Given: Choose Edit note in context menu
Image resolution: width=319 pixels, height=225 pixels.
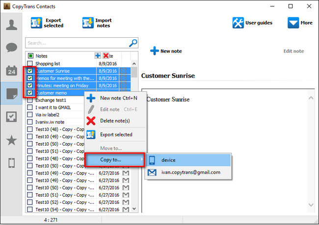Looking at the screenshot, I should coord(115,109).
